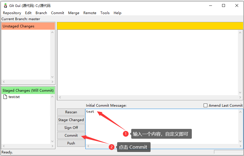The image size is (244, 156).
Task: Click the left arrow of diff pane horizontal scrollbar
Action: click(x=60, y=97)
